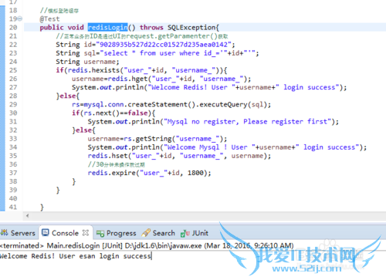Click the JUnit tab icon

[x=185, y=233]
